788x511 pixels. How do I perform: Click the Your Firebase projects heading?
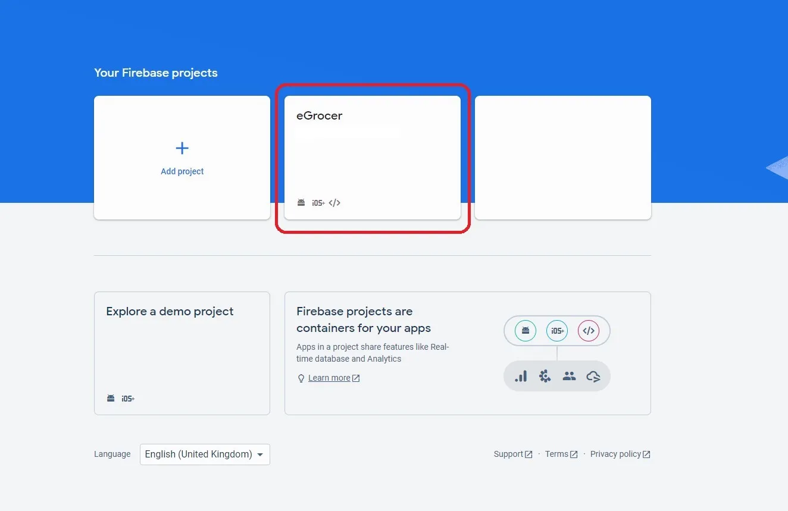pyautogui.click(x=156, y=73)
